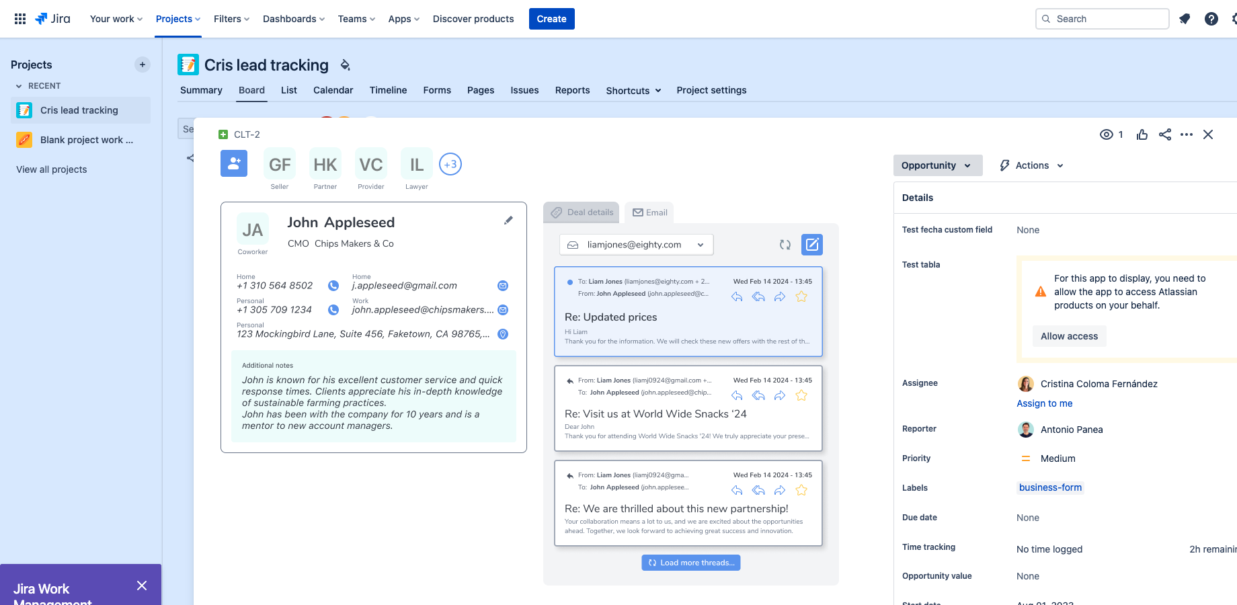The image size is (1237, 605).
Task: Expand the Shortcuts dropdown
Action: 634,91
